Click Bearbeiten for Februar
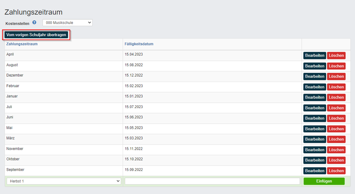The height and width of the screenshot is (194, 355). [x=314, y=87]
